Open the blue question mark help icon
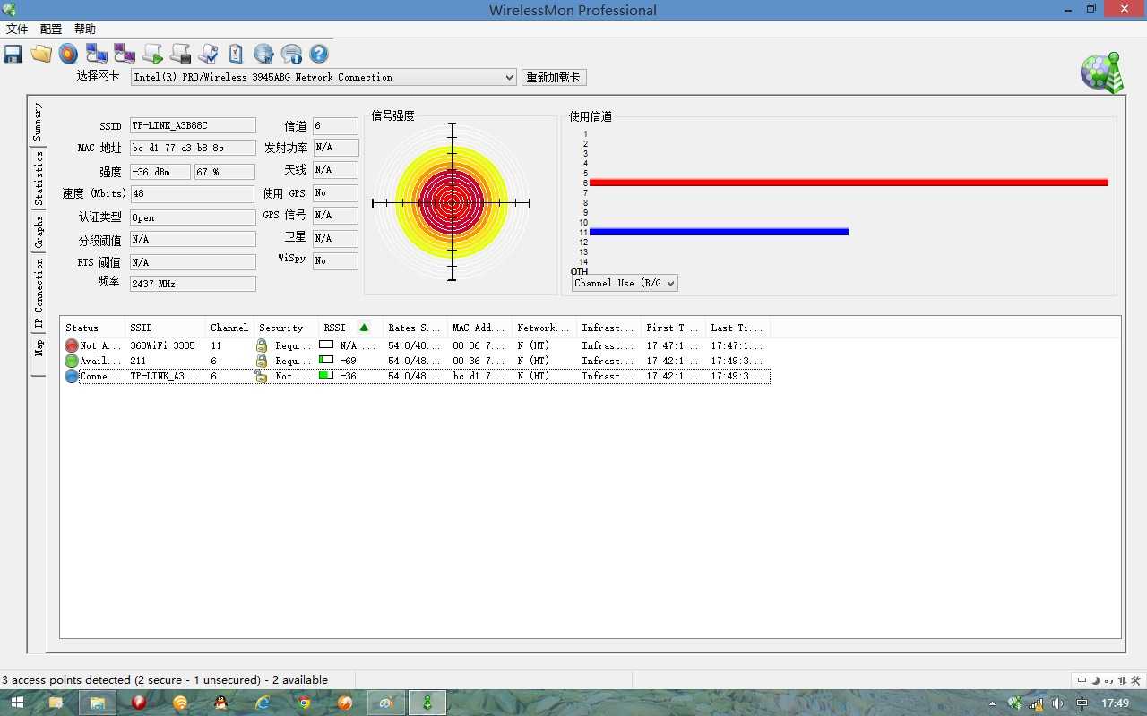 click(x=319, y=55)
